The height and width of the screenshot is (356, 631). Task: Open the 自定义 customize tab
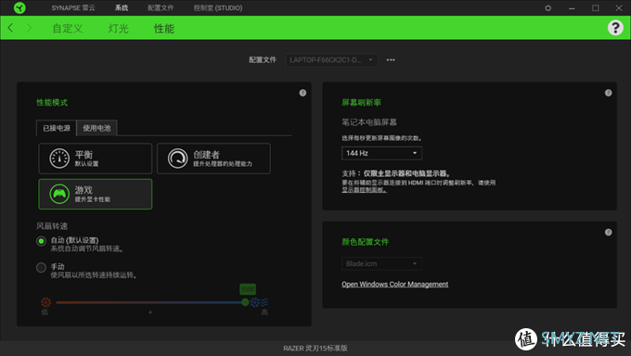68,29
